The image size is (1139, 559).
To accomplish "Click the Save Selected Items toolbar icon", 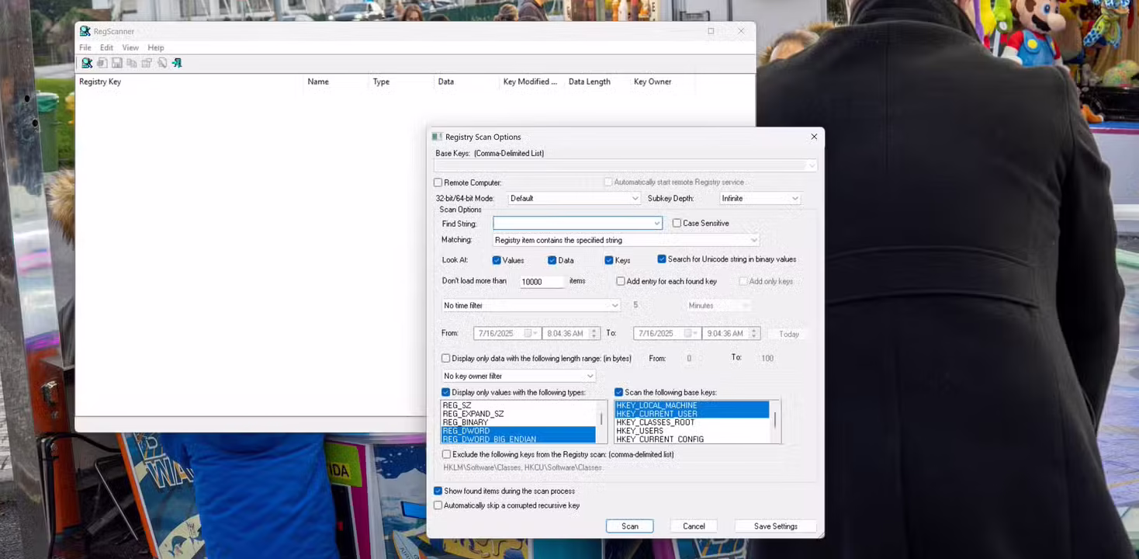I will 117,63.
